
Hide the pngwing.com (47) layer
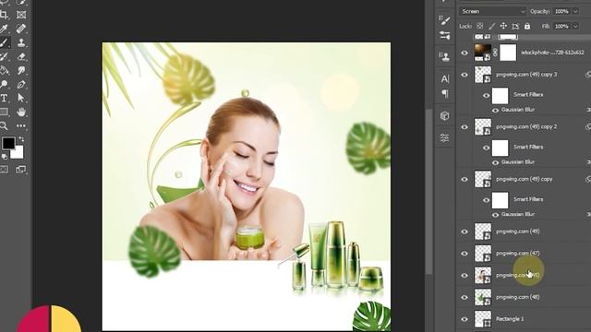click(464, 254)
